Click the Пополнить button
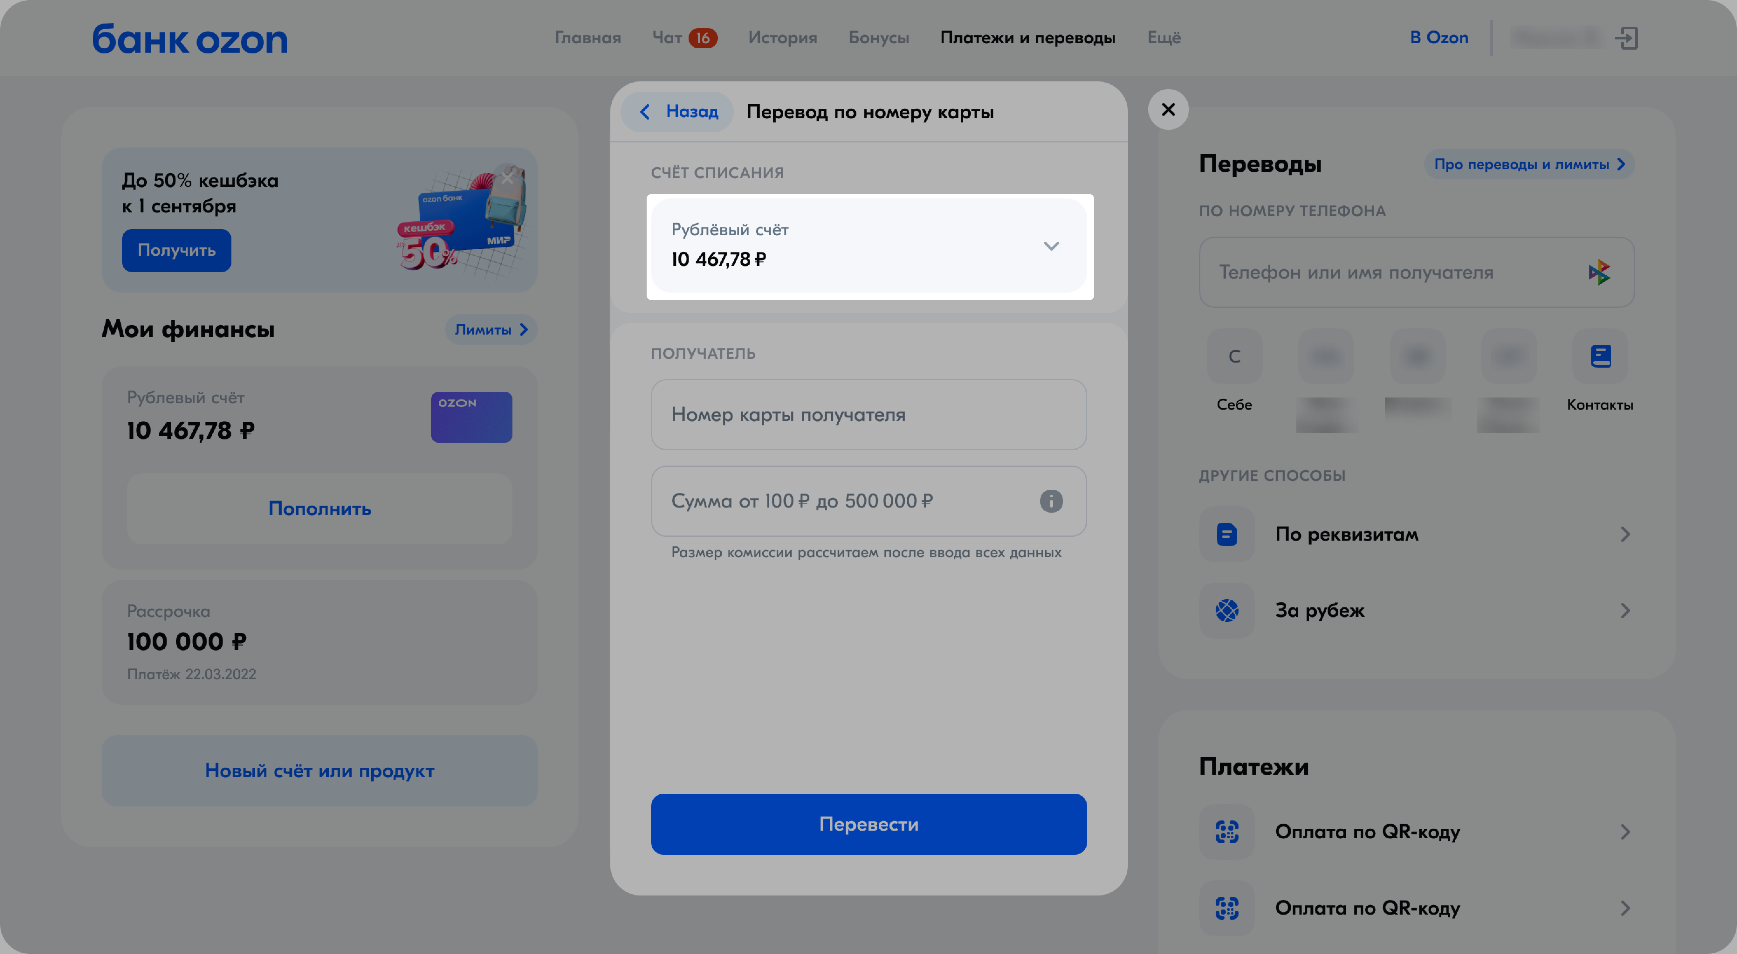 [319, 508]
